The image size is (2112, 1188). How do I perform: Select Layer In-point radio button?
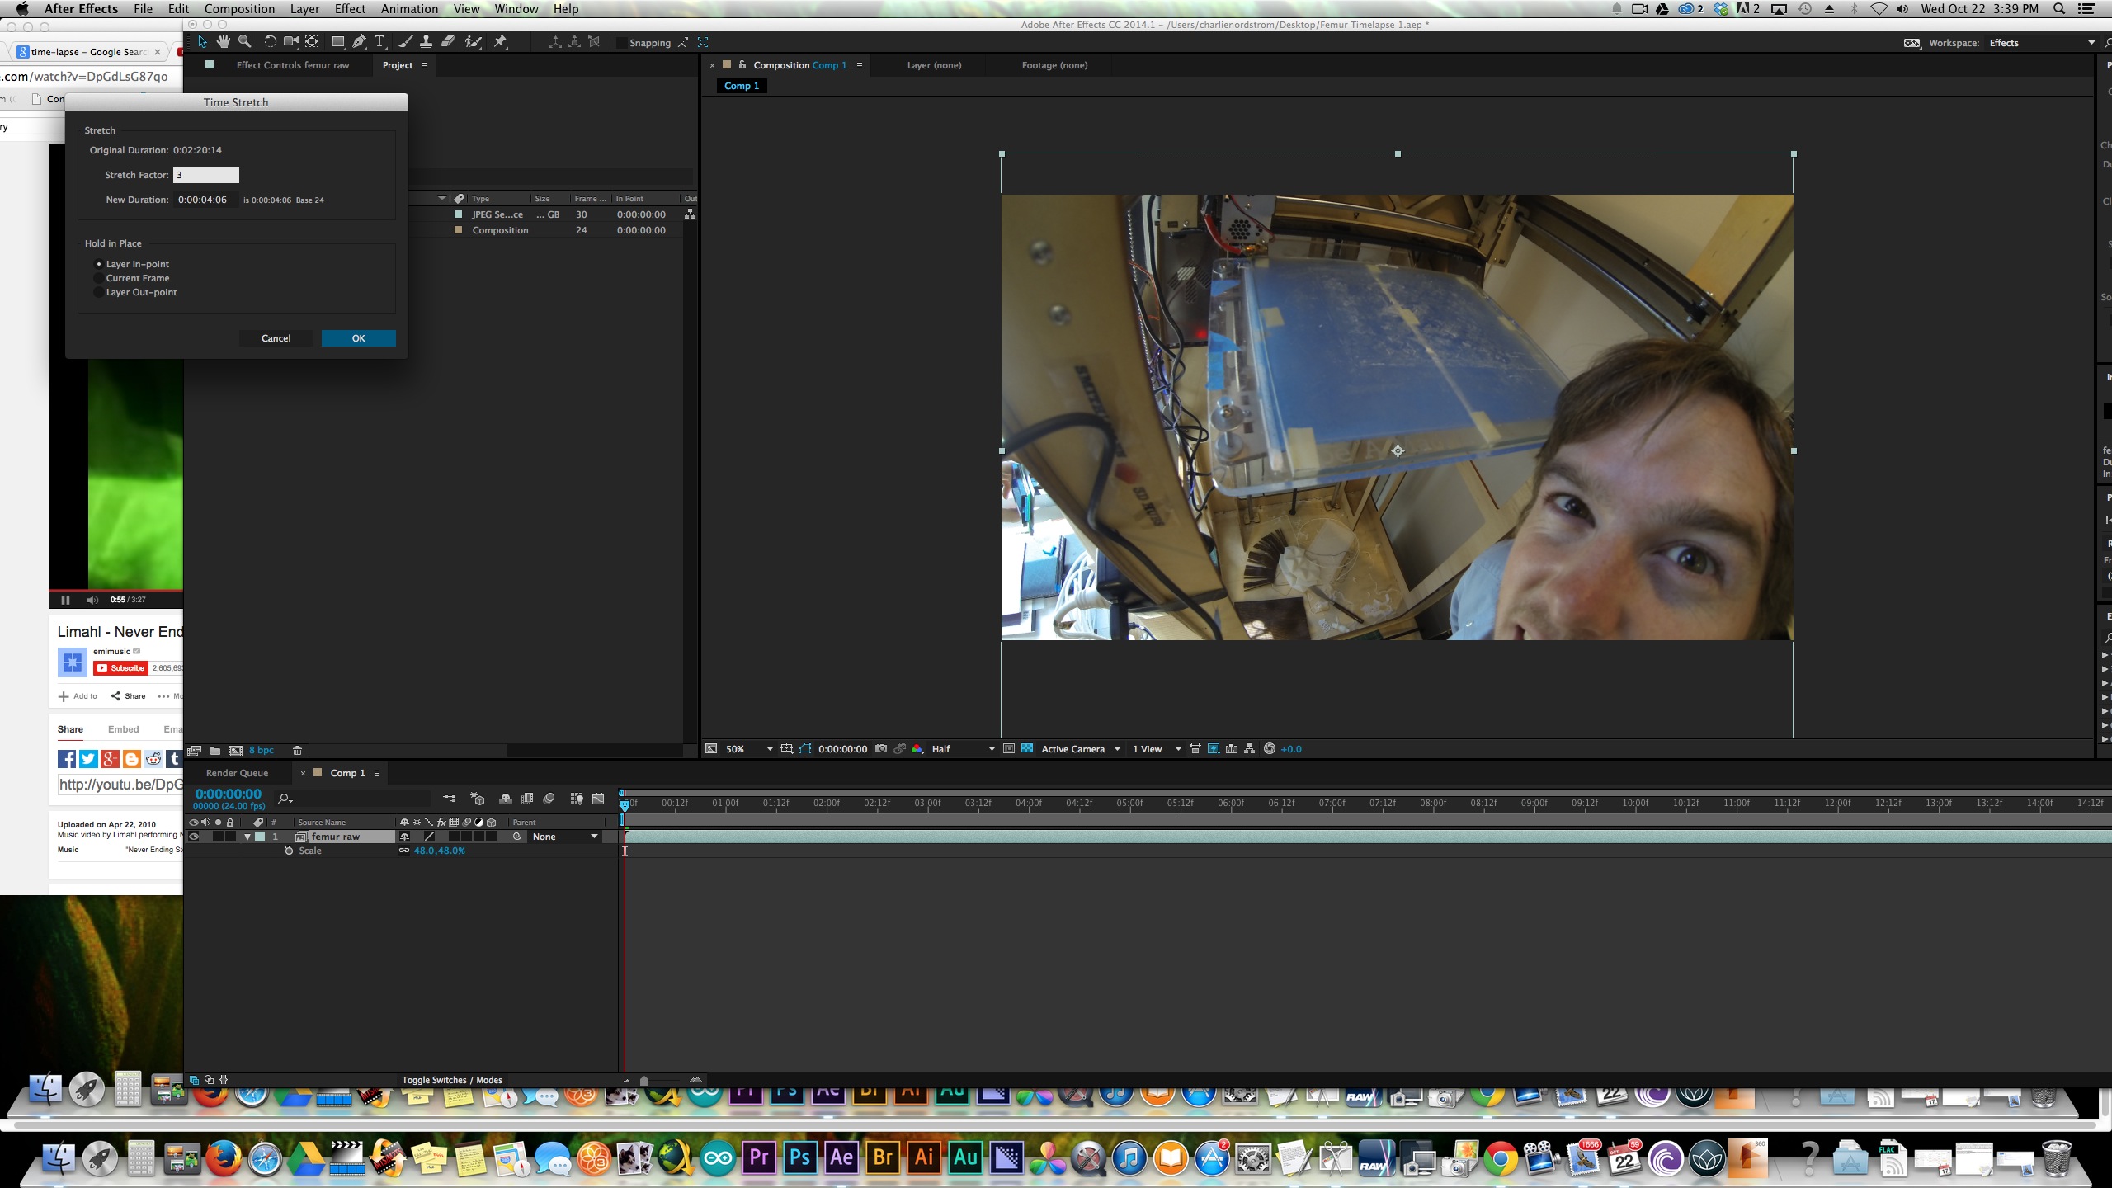[x=99, y=264]
